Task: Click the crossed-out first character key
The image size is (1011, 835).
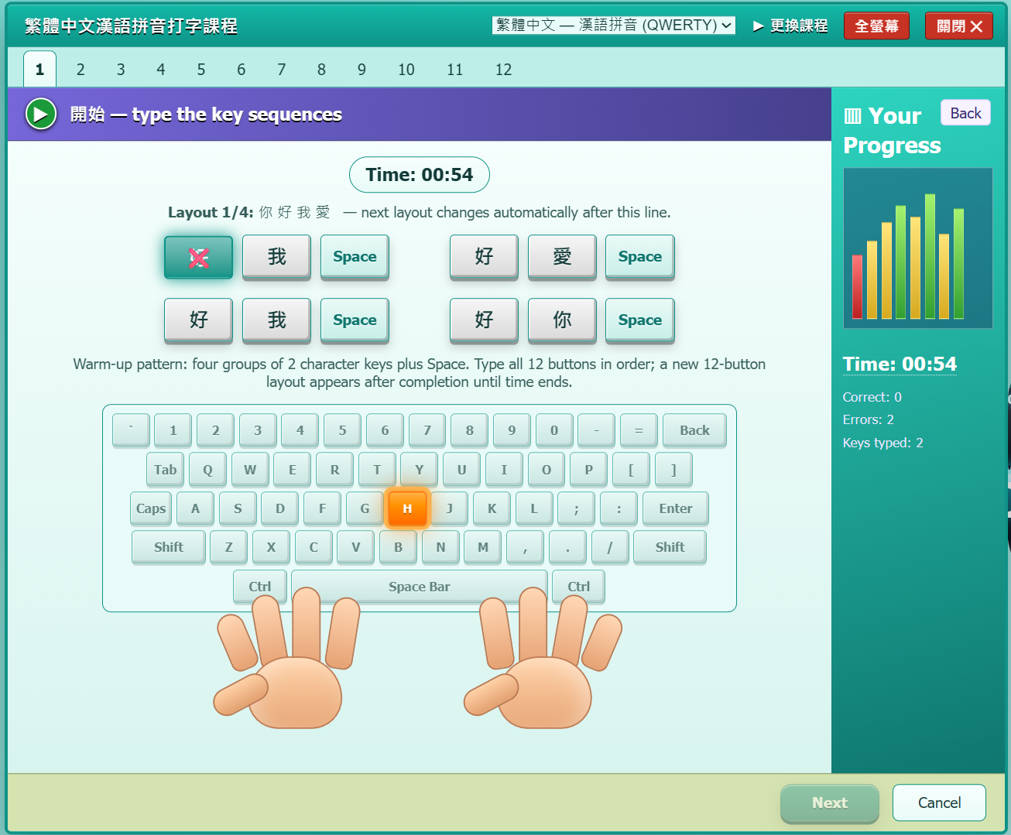Action: pos(199,258)
